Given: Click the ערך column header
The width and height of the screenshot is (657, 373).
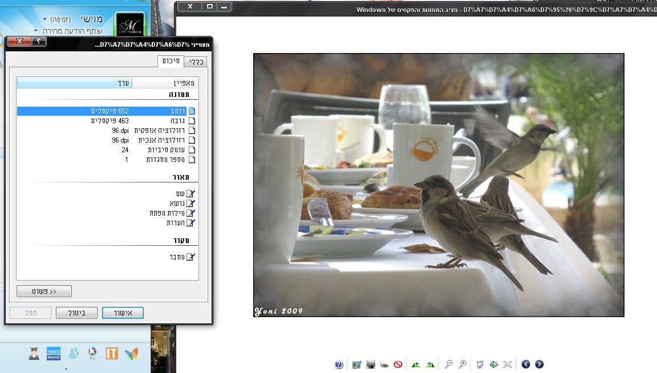Looking at the screenshot, I should 74,83.
